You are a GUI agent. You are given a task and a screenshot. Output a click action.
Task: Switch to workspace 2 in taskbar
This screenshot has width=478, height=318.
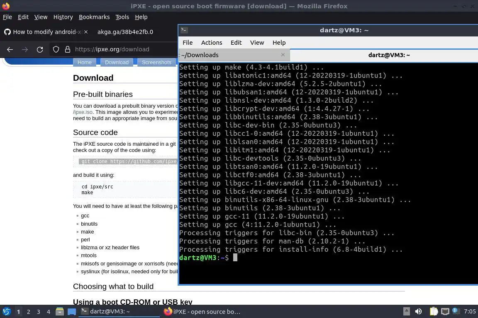click(28, 312)
